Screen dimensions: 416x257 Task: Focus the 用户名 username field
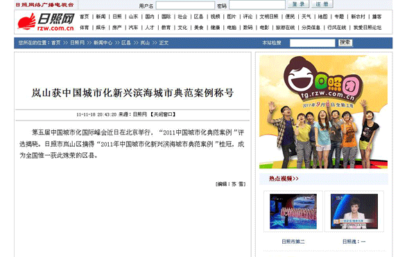185,6
